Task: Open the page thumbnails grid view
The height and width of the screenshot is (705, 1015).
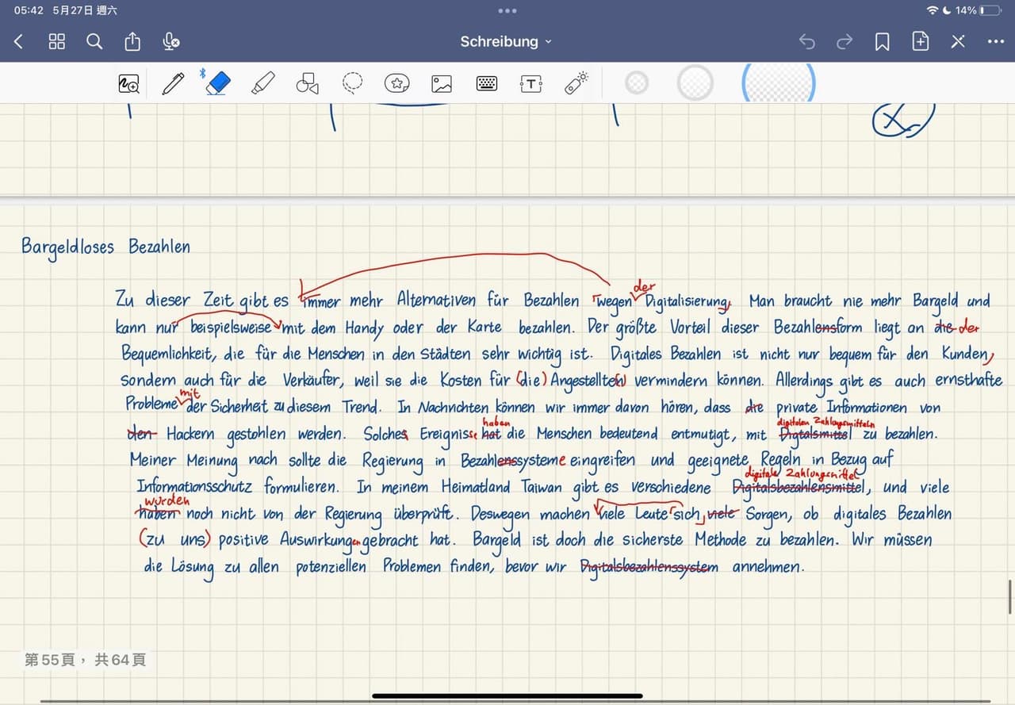Action: click(x=56, y=42)
